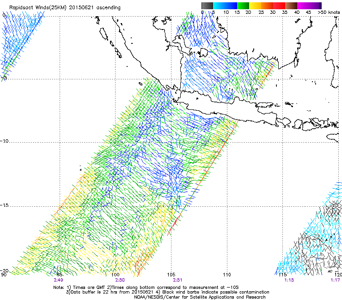Click the '-10' latitude axis label
This screenshot has height=300, width=342.
point(4,141)
